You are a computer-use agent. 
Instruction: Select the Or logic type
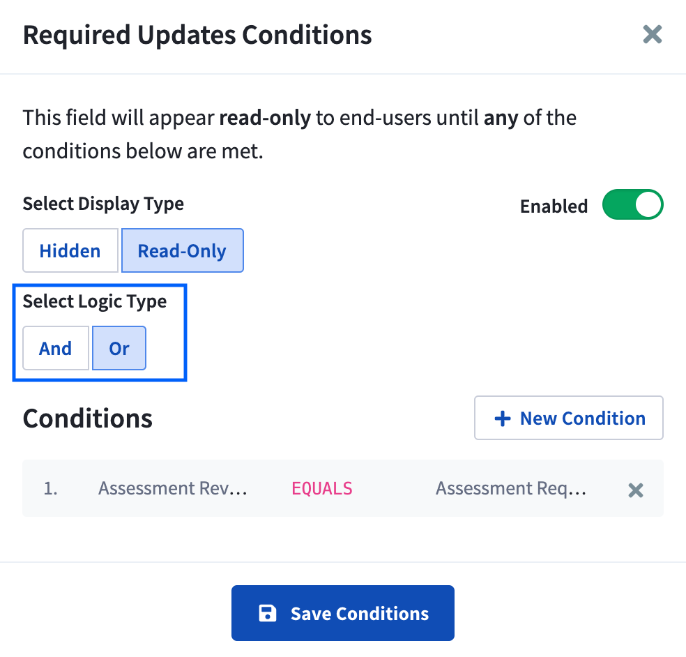pyautogui.click(x=119, y=348)
